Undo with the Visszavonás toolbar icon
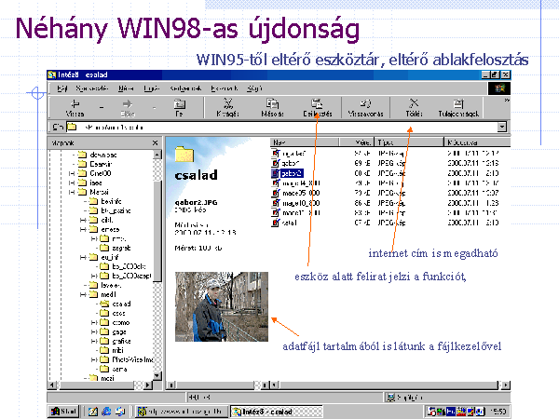The width and height of the screenshot is (559, 419). tap(366, 107)
